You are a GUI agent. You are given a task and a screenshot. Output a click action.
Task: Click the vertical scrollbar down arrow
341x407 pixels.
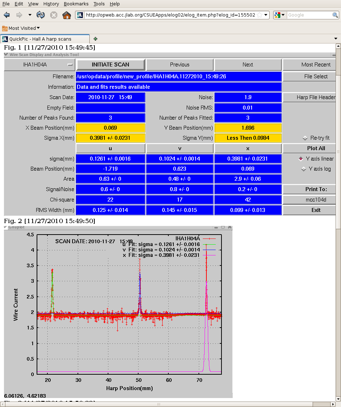tap(338, 399)
